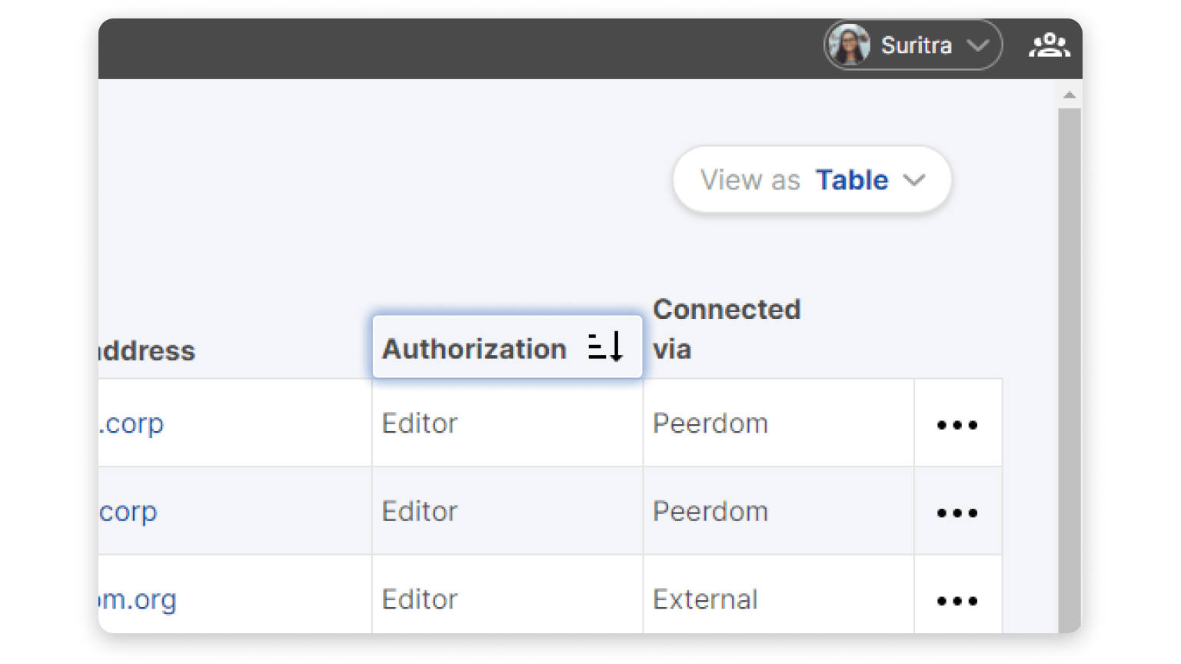This screenshot has height=664, width=1181.
Task: Click the vertical scrollbar track
Action: tap(1069, 369)
